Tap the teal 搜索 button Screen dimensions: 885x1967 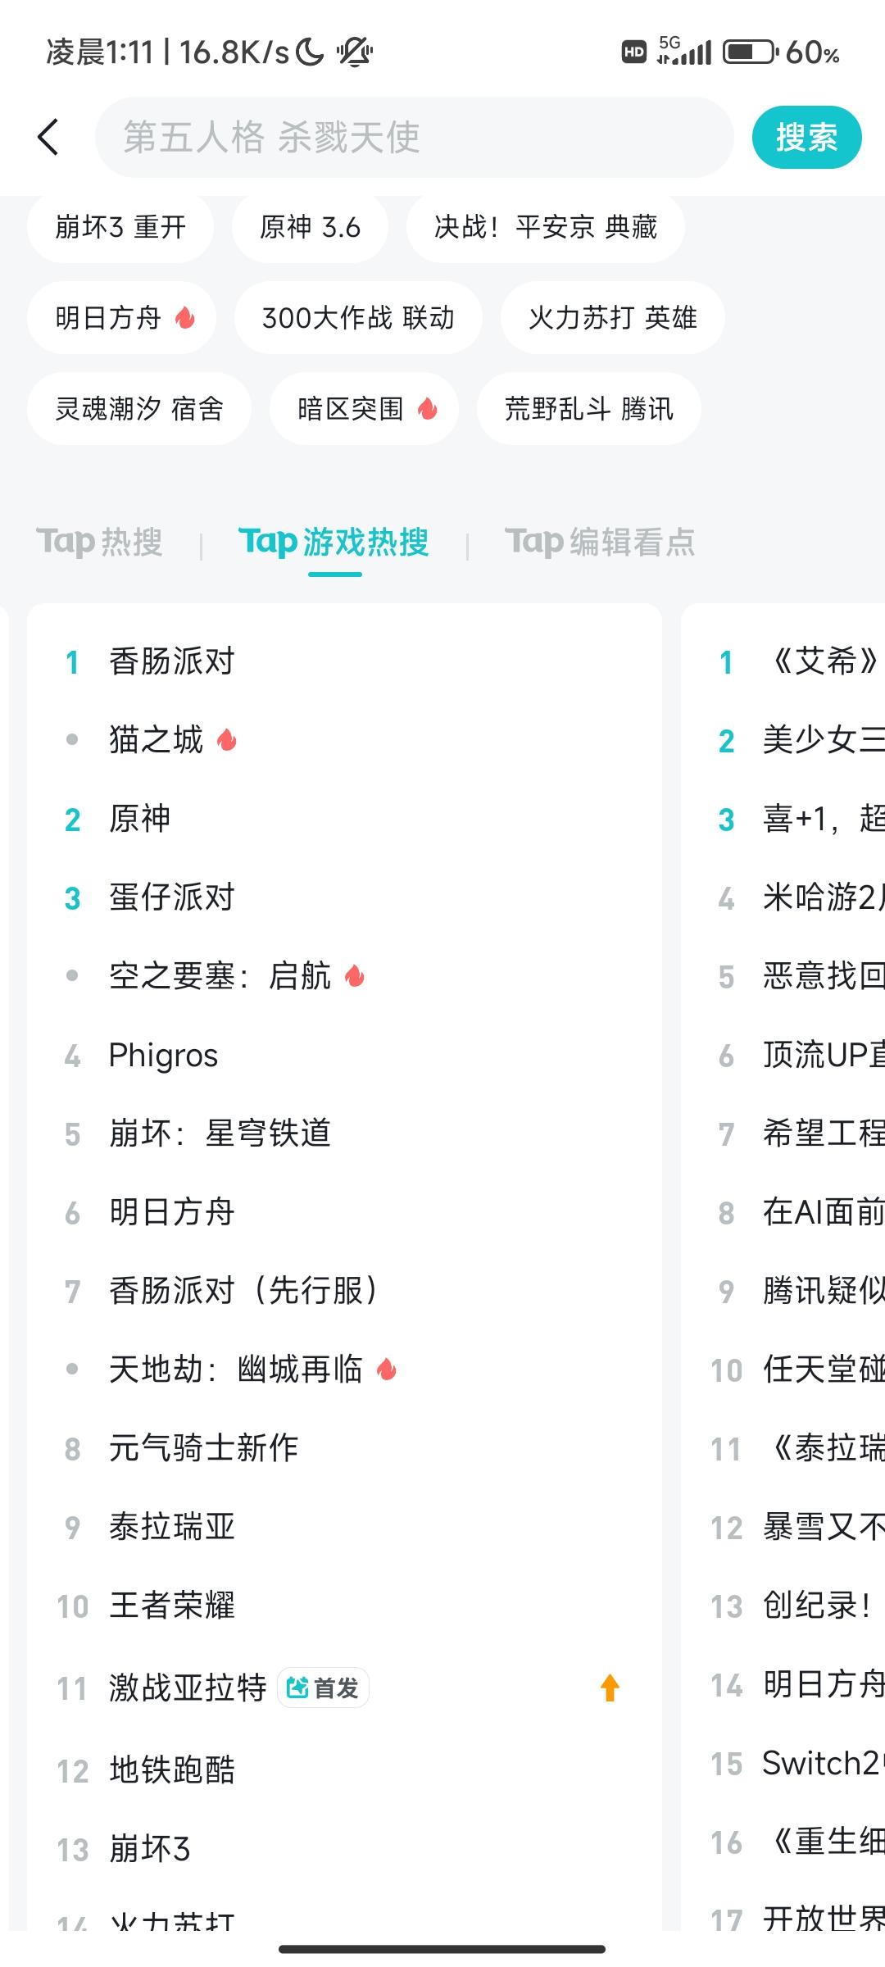[807, 137]
